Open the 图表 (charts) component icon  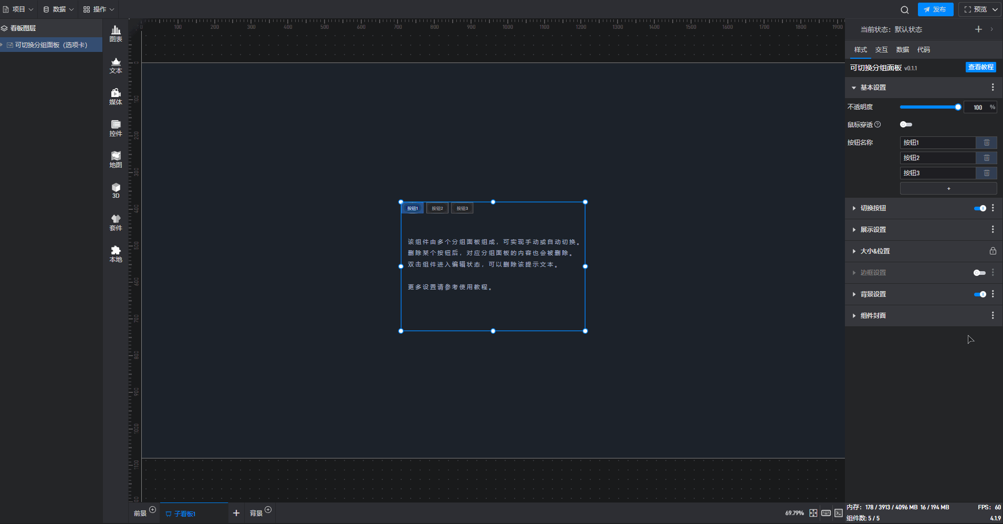[116, 34]
